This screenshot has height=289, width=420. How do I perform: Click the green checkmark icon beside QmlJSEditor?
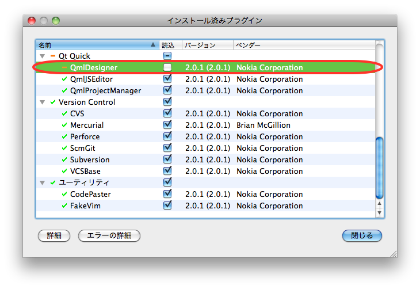point(64,79)
